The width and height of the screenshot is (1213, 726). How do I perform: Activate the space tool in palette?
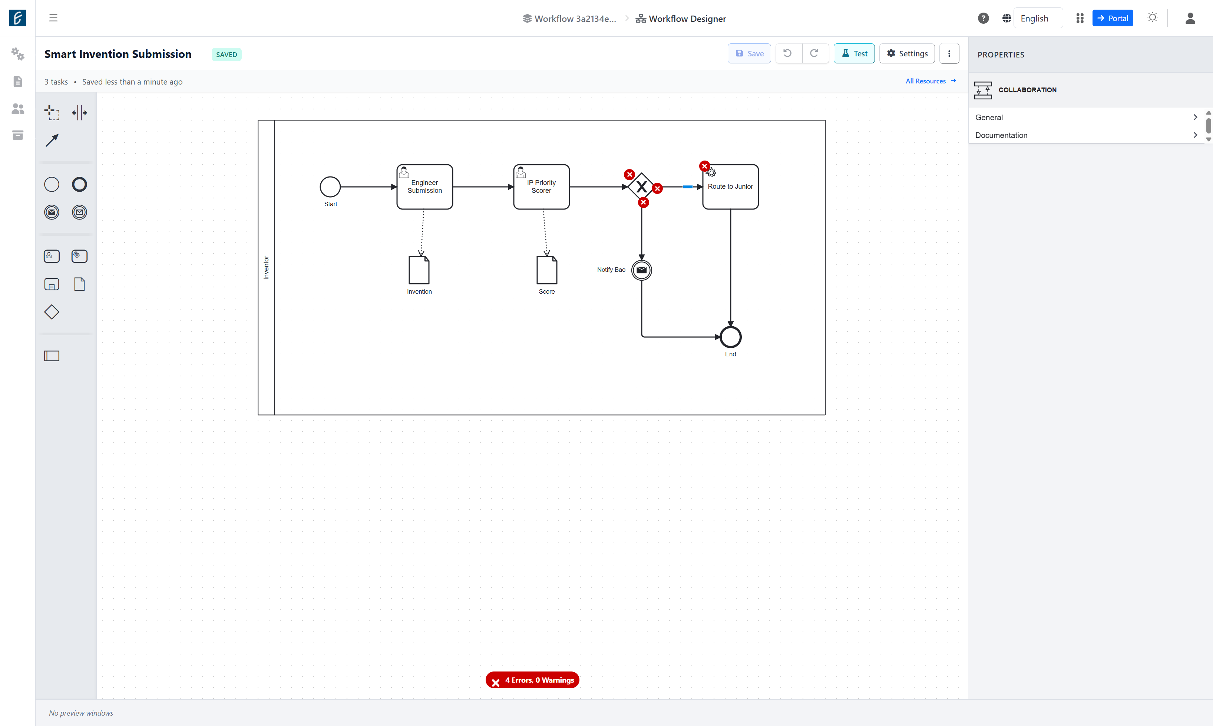[79, 112]
